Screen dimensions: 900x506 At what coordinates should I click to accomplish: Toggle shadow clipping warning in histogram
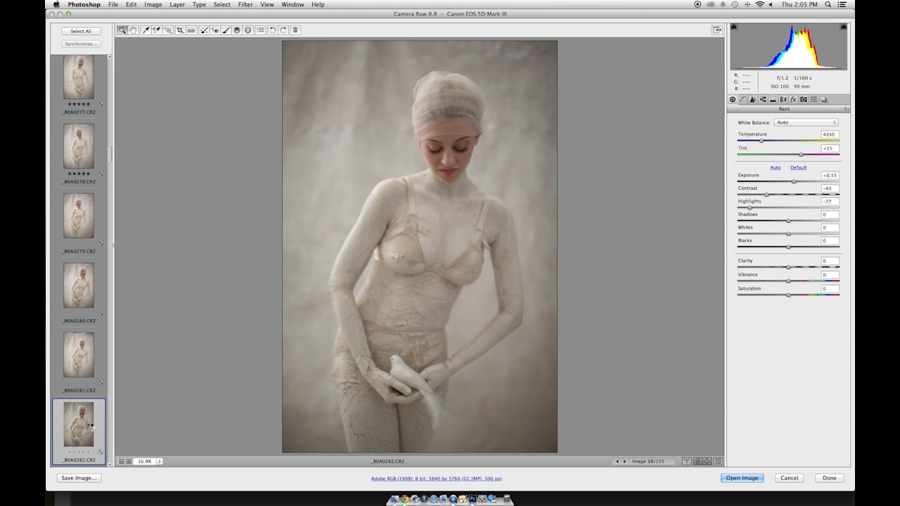(734, 27)
